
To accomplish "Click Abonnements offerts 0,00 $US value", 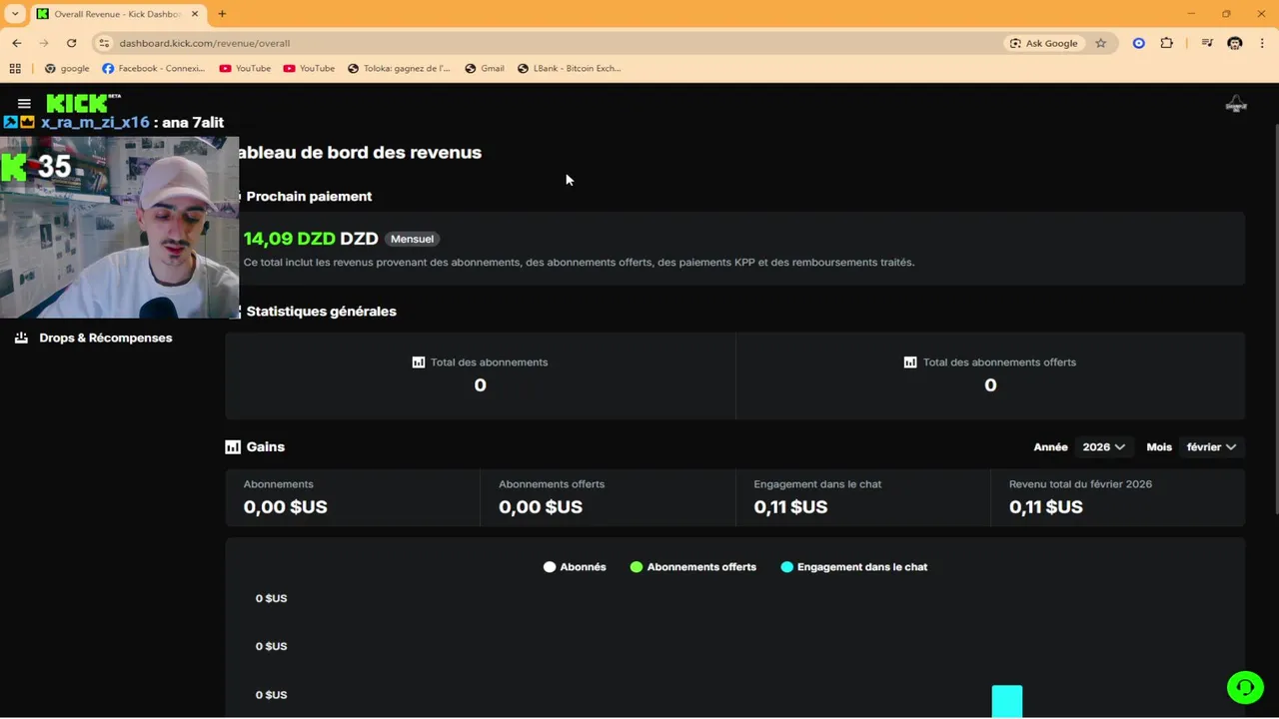I will pos(540,507).
